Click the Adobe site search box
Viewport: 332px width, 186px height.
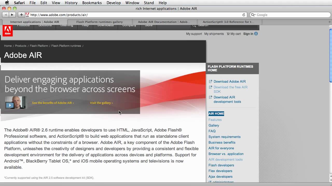[x=225, y=26]
